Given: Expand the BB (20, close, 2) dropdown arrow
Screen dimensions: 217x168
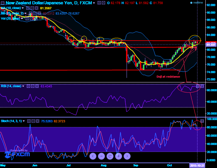Looking at the screenshot, I should [x=26, y=14].
